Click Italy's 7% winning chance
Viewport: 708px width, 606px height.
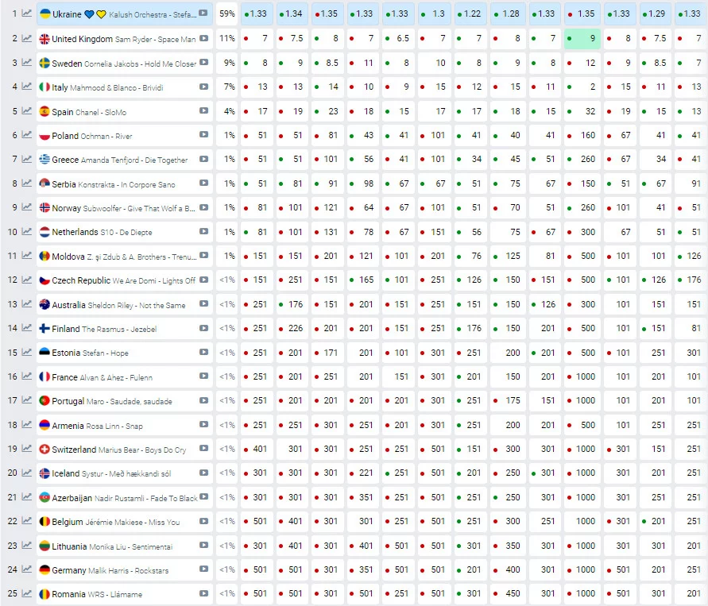(227, 87)
